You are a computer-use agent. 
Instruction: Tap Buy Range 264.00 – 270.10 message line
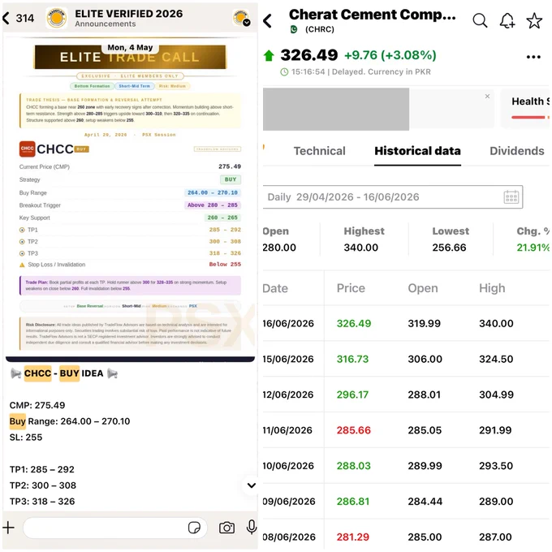point(70,421)
